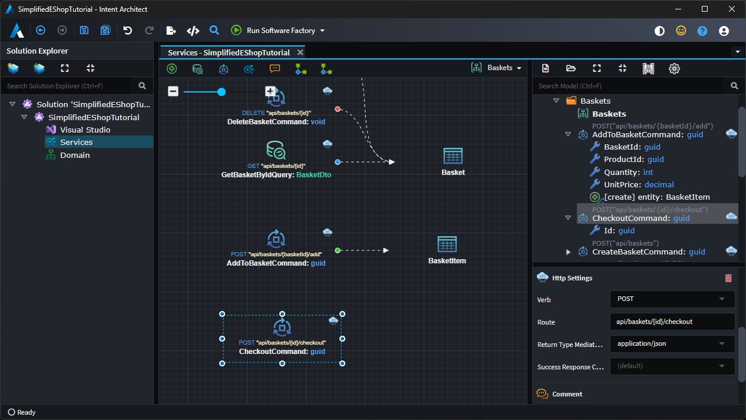The height and width of the screenshot is (420, 746).
Task: Click the database query icon in diagram toolbar
Action: click(x=198, y=69)
